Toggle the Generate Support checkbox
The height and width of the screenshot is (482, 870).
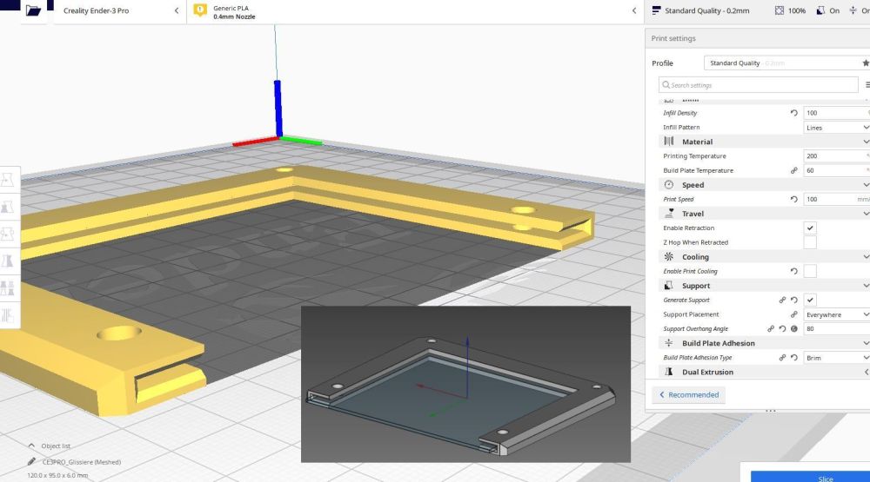(x=810, y=300)
